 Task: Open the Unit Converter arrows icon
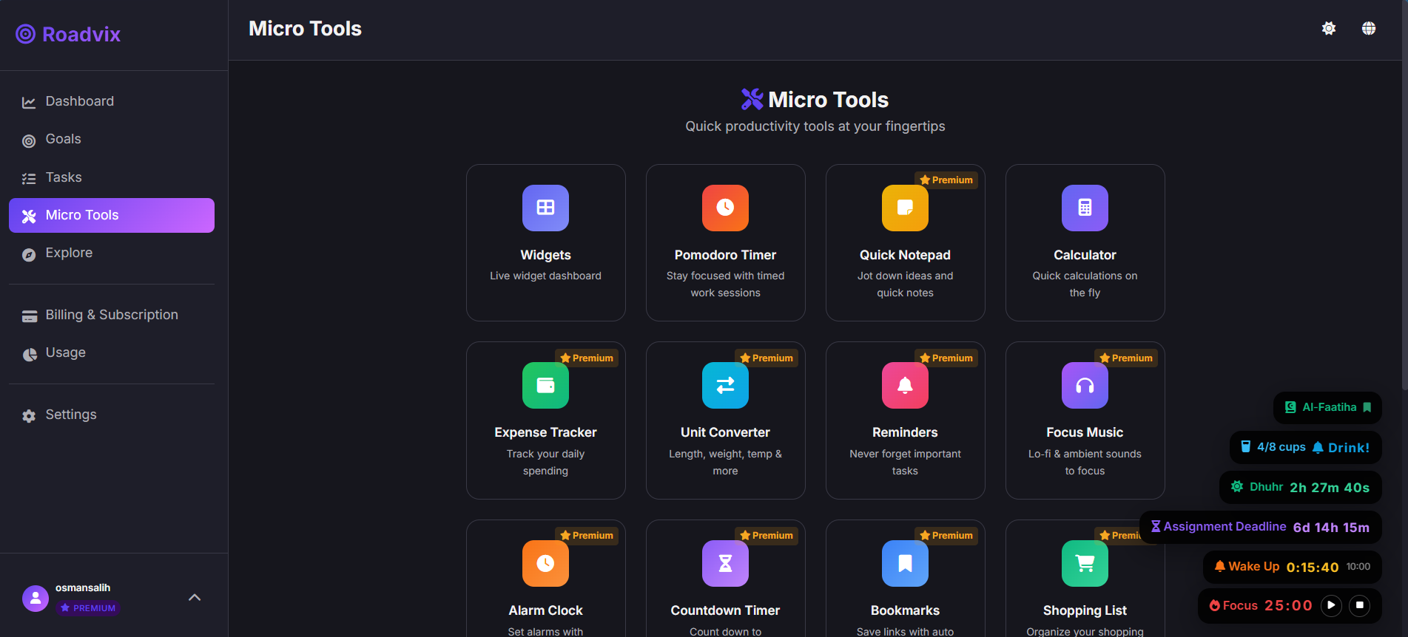(x=725, y=385)
